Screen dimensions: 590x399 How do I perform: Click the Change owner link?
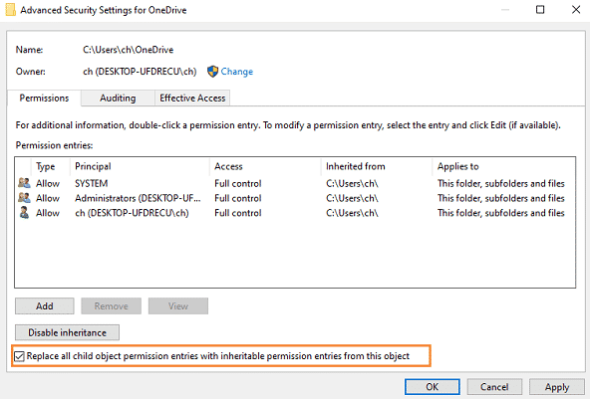[236, 72]
